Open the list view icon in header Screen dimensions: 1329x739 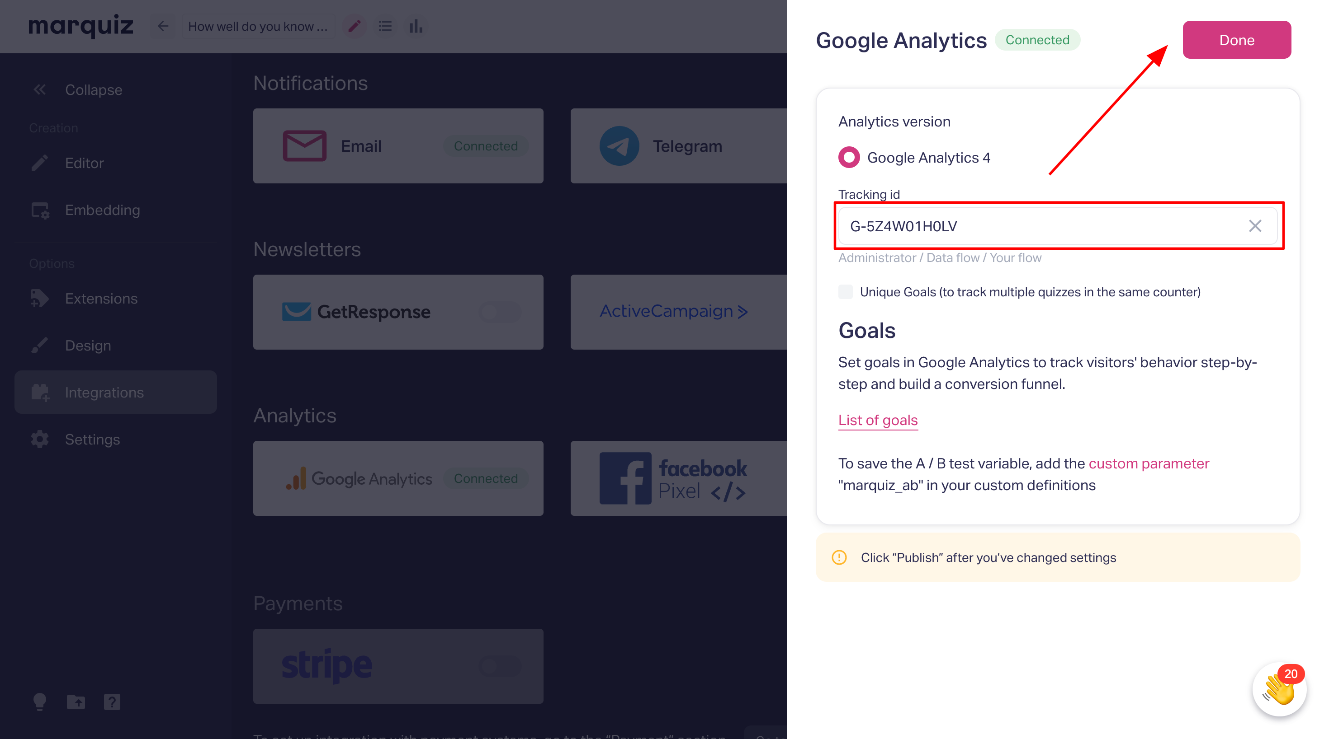pos(385,26)
